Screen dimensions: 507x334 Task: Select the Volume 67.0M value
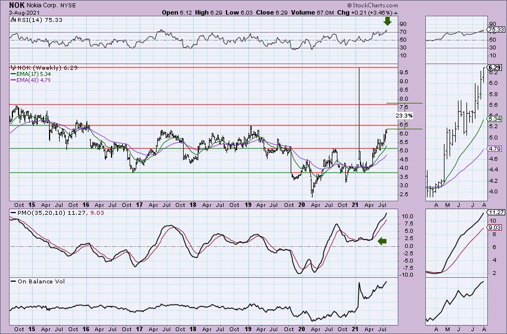click(x=312, y=12)
